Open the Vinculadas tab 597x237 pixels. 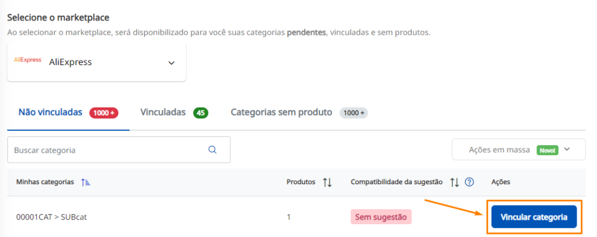tap(163, 112)
